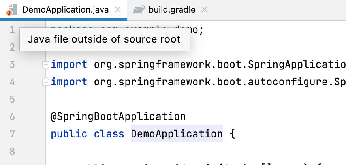Click the Gradle elephant icon on build.gradle tab
This screenshot has height=165, width=346.
[139, 10]
